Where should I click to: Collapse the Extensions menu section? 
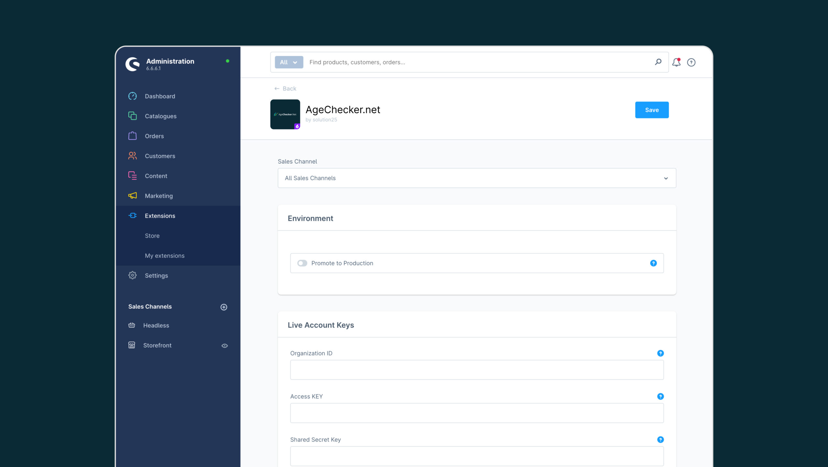(160, 216)
